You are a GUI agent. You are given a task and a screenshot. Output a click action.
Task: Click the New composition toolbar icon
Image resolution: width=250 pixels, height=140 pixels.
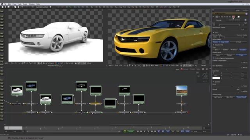click(3, 7)
